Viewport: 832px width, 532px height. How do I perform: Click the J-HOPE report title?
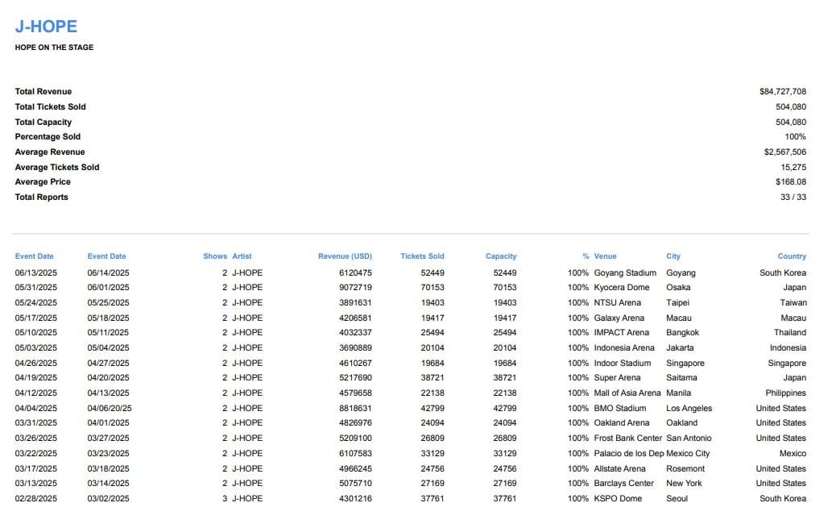pos(46,27)
